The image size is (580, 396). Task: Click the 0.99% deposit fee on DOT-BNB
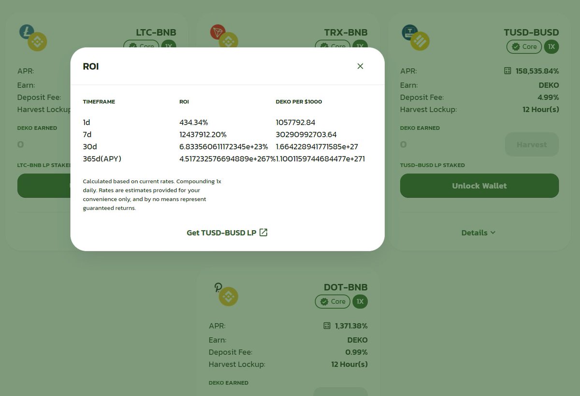tap(357, 352)
